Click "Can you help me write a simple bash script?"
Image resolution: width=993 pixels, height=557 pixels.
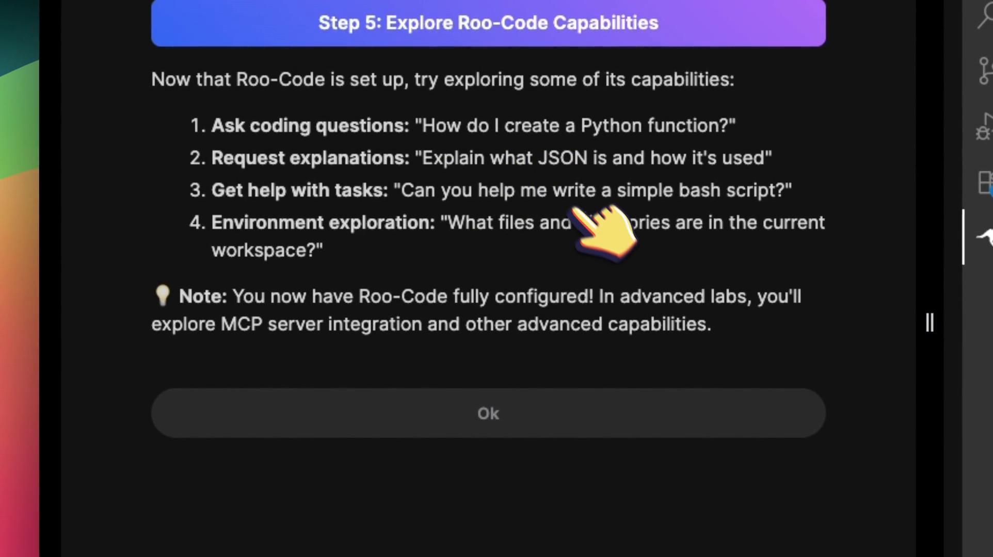pyautogui.click(x=592, y=190)
